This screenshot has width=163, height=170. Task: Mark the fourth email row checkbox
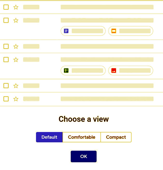coord(6,60)
